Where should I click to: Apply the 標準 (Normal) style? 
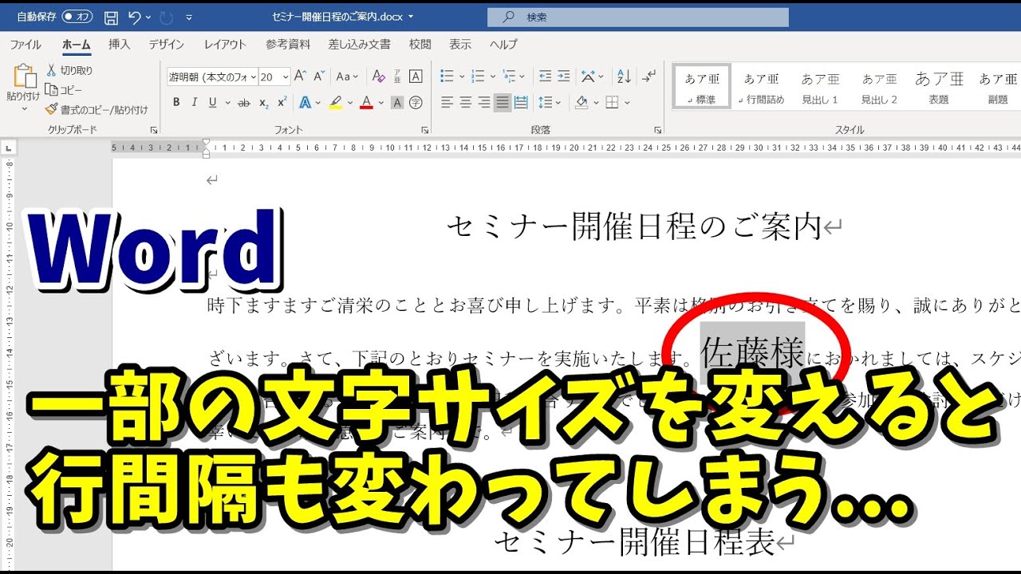click(x=702, y=87)
